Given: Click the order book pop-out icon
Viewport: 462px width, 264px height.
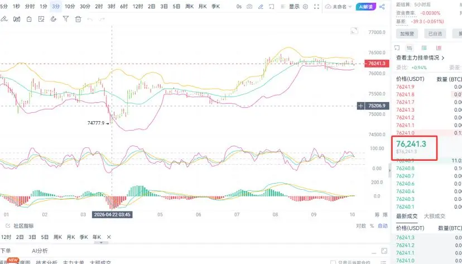Looking at the screenshot, I should pos(397,48).
